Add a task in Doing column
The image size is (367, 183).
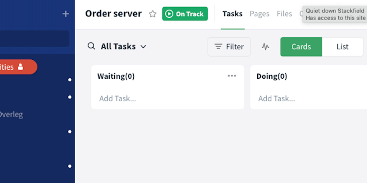pos(277,98)
